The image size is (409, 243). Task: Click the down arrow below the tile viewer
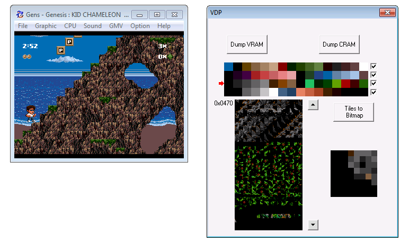pos(313,225)
